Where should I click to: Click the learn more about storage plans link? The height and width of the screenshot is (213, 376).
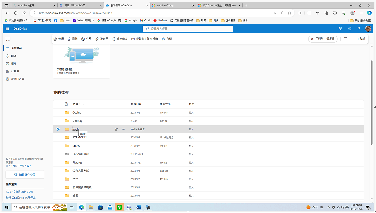click(19, 165)
